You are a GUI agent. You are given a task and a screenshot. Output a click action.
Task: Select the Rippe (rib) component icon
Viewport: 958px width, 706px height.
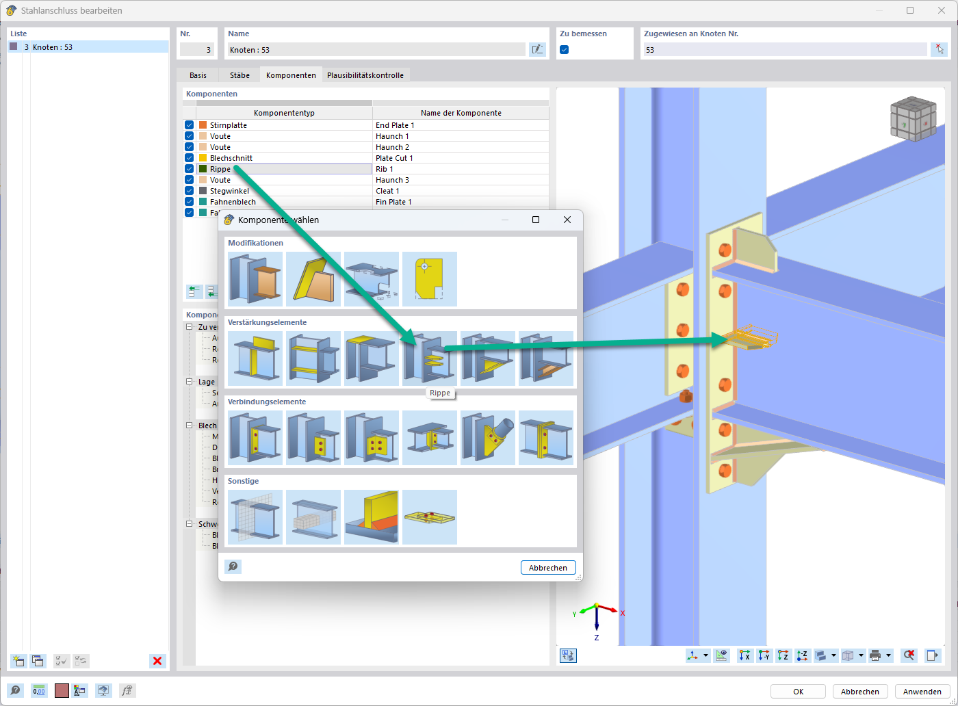tap(430, 358)
